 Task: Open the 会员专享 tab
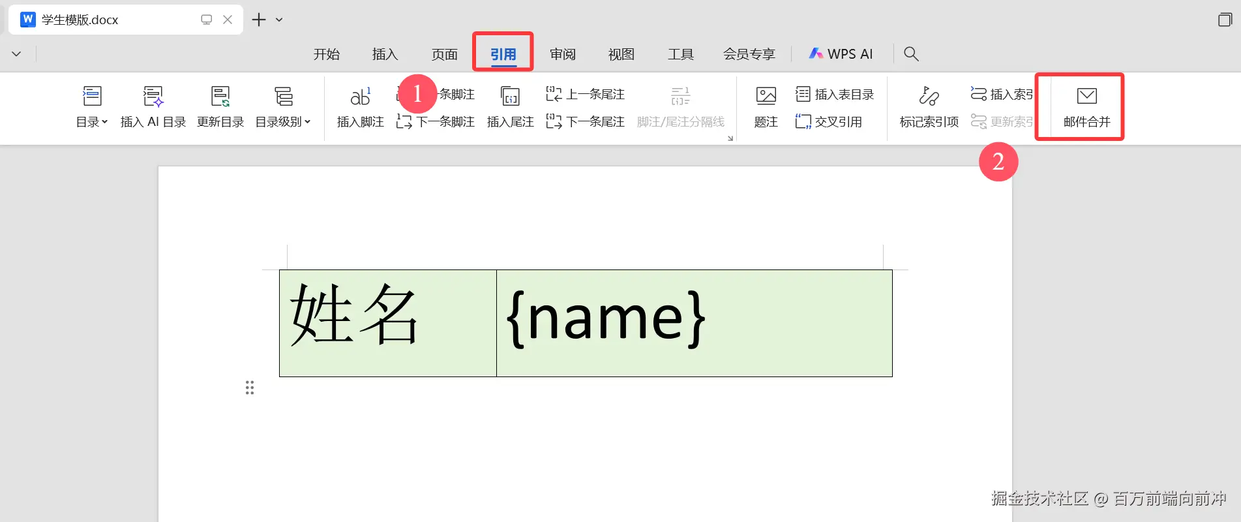click(x=749, y=54)
